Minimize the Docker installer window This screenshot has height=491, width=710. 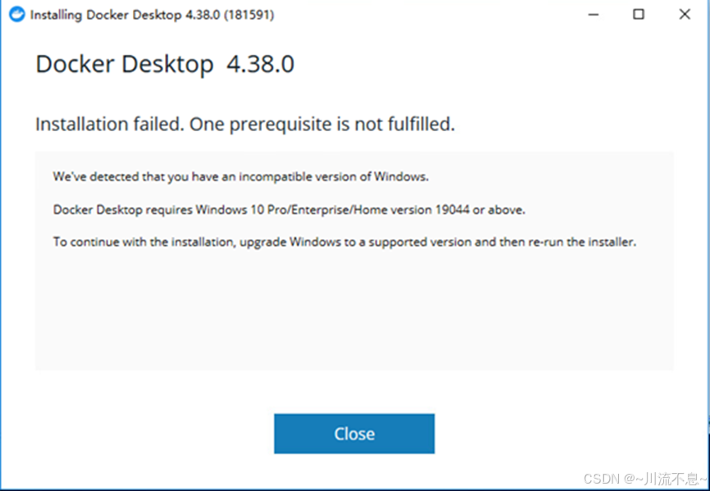pyautogui.click(x=593, y=15)
